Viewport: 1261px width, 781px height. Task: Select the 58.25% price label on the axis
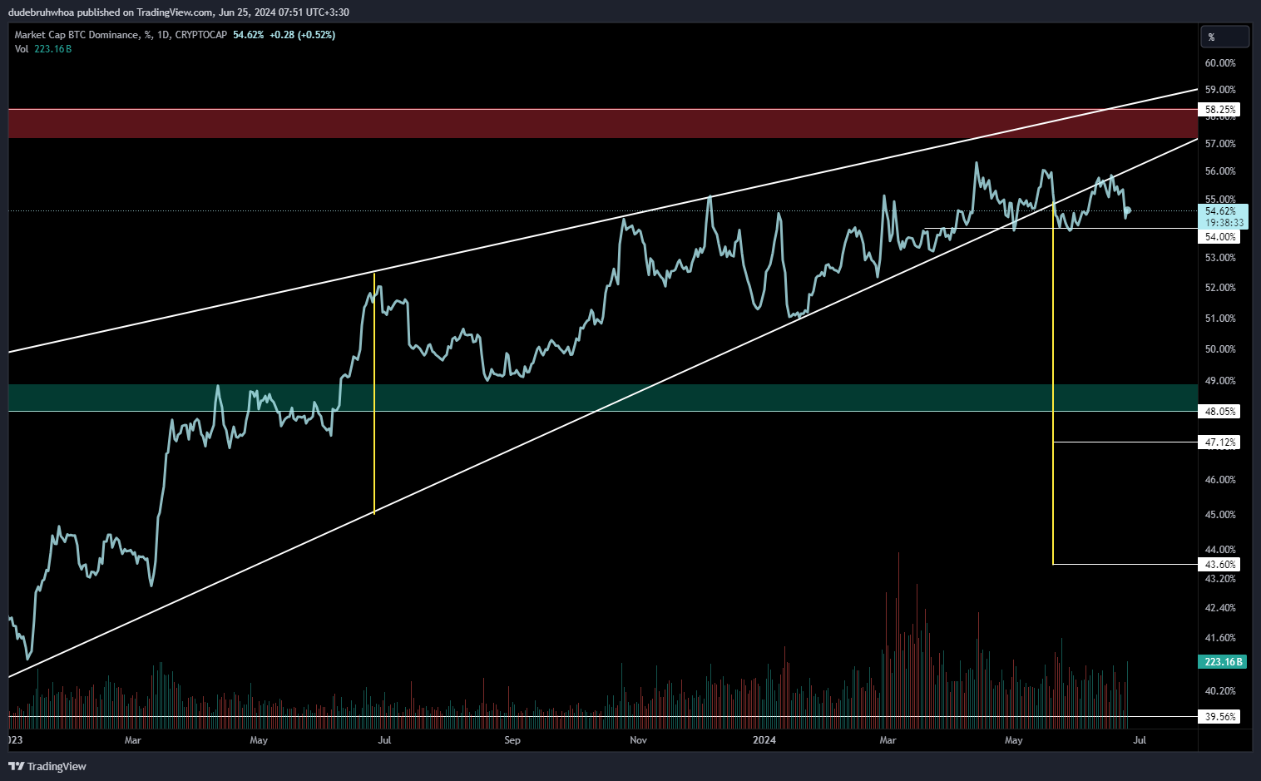tap(1220, 110)
